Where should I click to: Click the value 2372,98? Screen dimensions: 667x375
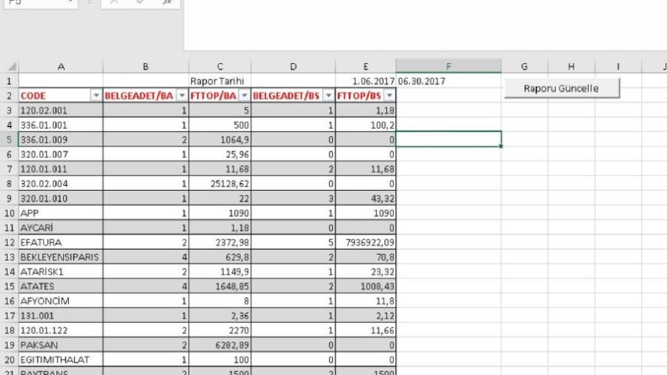[232, 242]
